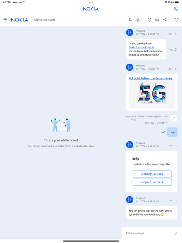Open feedback smiley icon in header
The width and height of the screenshot is (182, 243).
(x=157, y=20)
